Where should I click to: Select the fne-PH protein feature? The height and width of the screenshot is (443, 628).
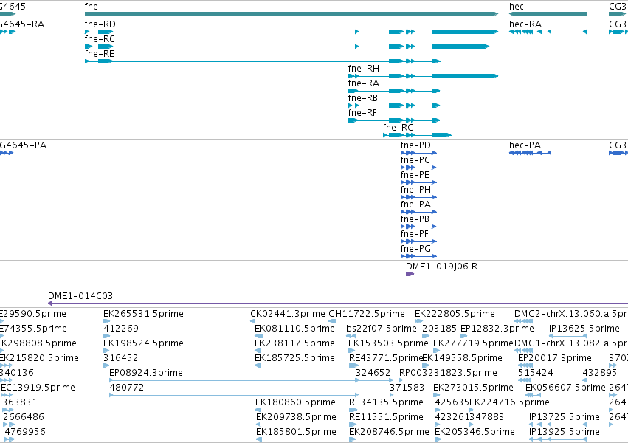pyautogui.click(x=418, y=197)
